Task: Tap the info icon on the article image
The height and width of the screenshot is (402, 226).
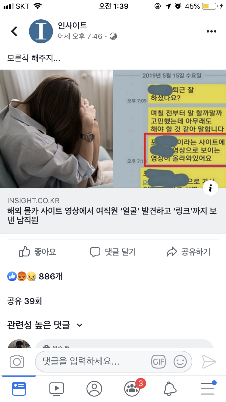Action: 210,188
